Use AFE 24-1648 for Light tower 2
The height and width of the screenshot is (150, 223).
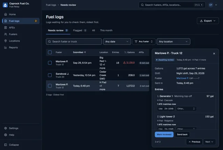click(x=166, y=128)
